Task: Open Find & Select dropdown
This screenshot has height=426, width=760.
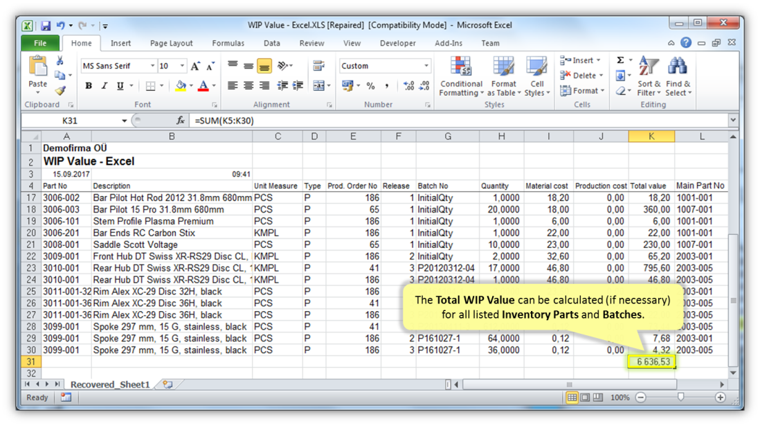Action: (x=678, y=76)
